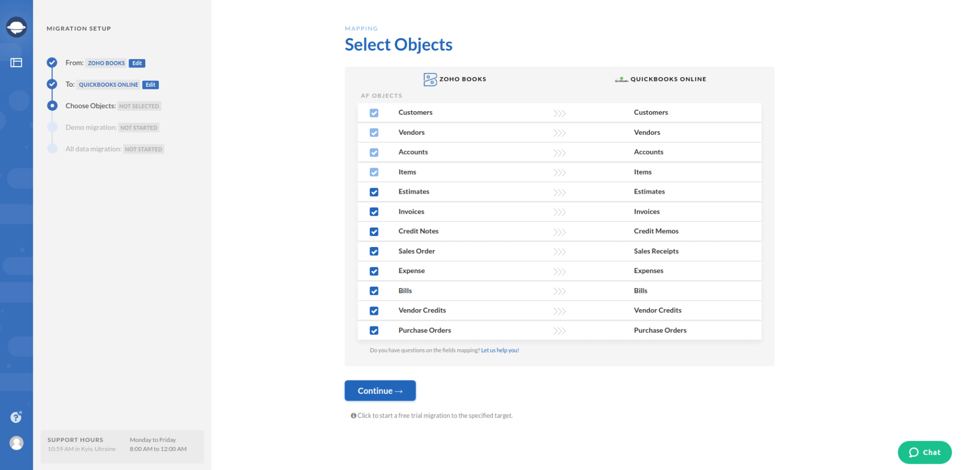Screen dimensions: 962x470
Task: Open the help question mark icon
Action: click(16, 417)
